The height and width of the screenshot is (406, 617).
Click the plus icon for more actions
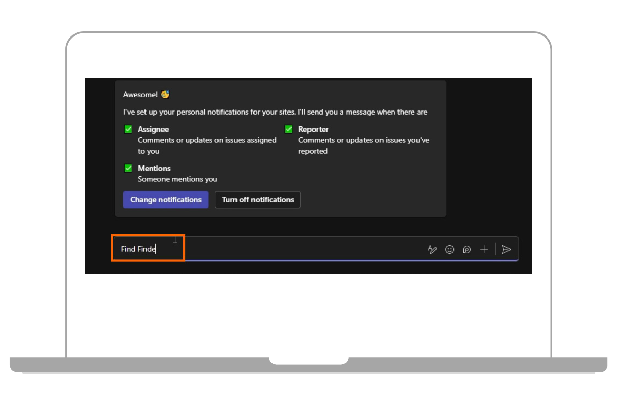[x=484, y=250]
